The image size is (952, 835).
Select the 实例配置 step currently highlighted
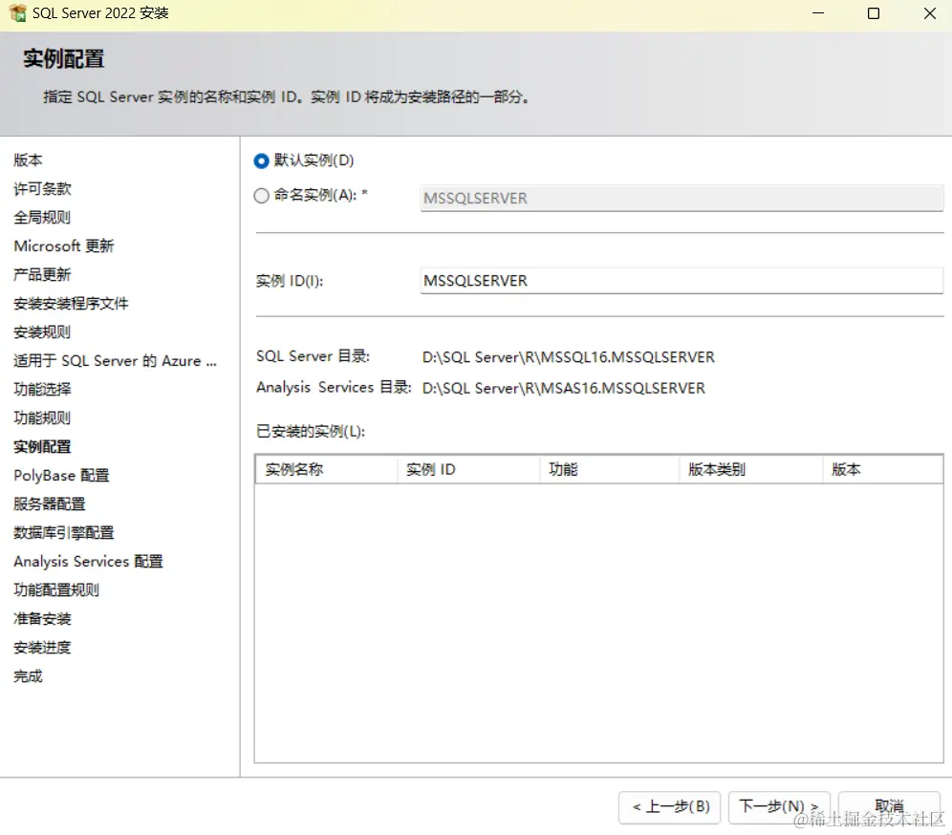pyautogui.click(x=42, y=446)
